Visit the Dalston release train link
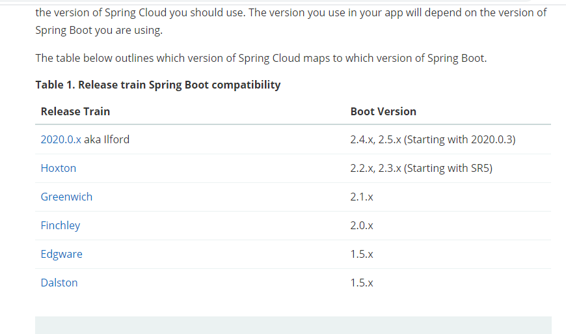Screen dimensions: 566x334 pos(59,283)
